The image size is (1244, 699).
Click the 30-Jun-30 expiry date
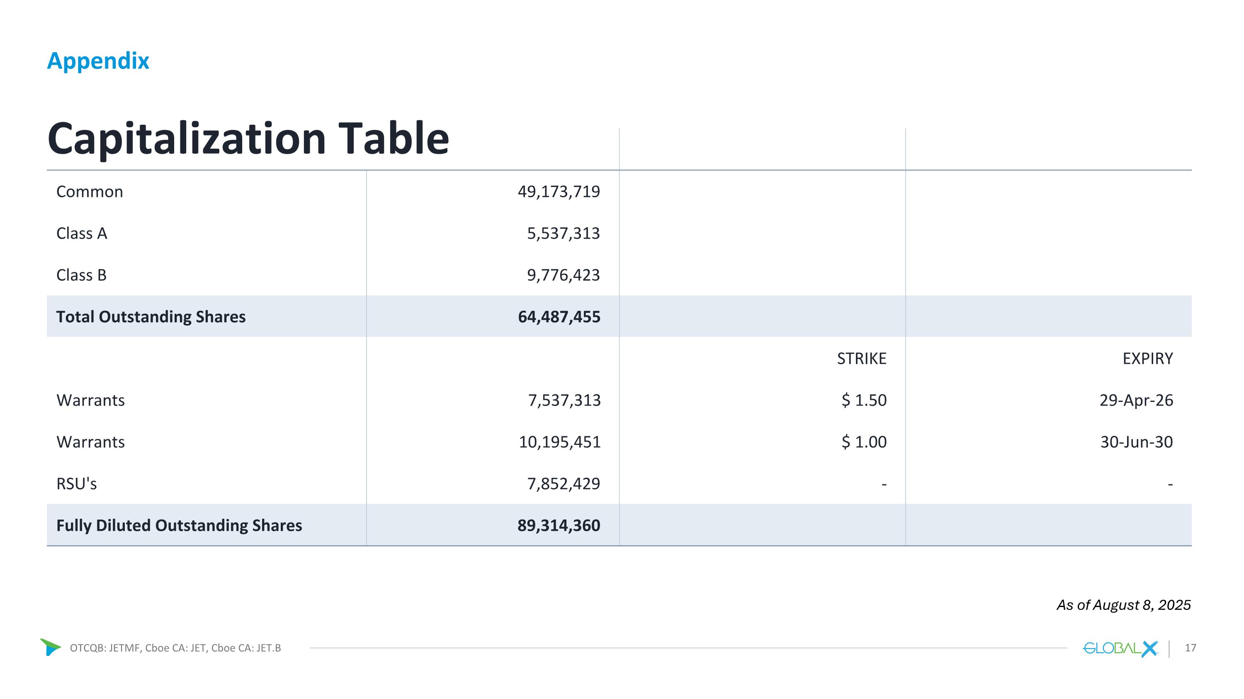[x=1136, y=442]
